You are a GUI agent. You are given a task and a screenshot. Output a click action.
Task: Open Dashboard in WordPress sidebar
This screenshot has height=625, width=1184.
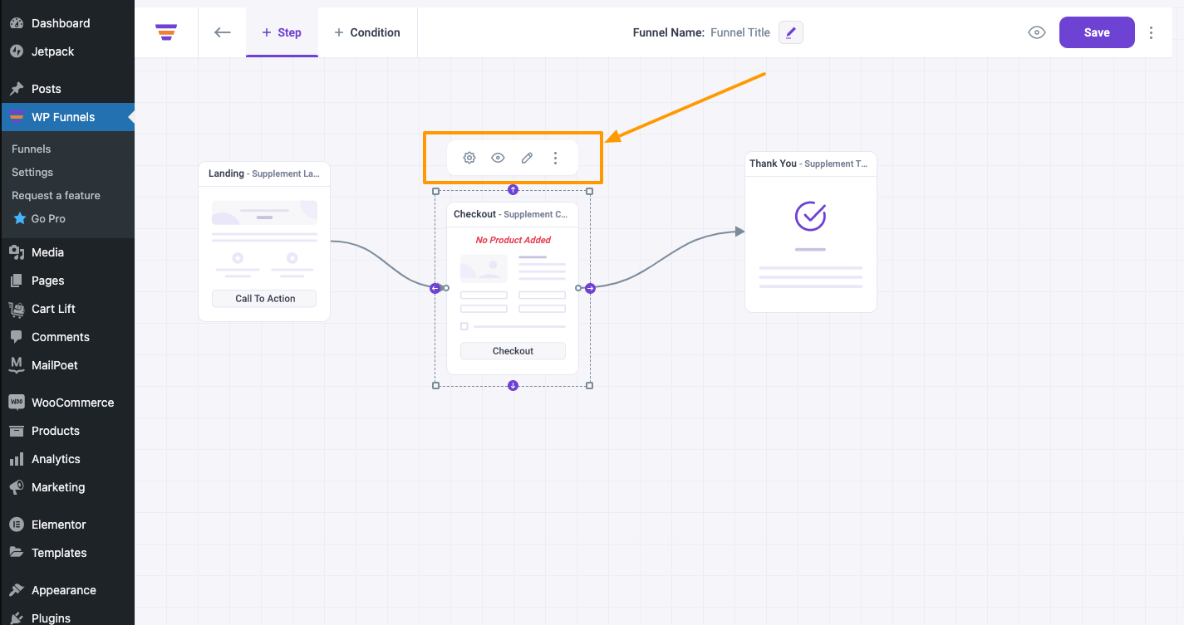pos(67,23)
